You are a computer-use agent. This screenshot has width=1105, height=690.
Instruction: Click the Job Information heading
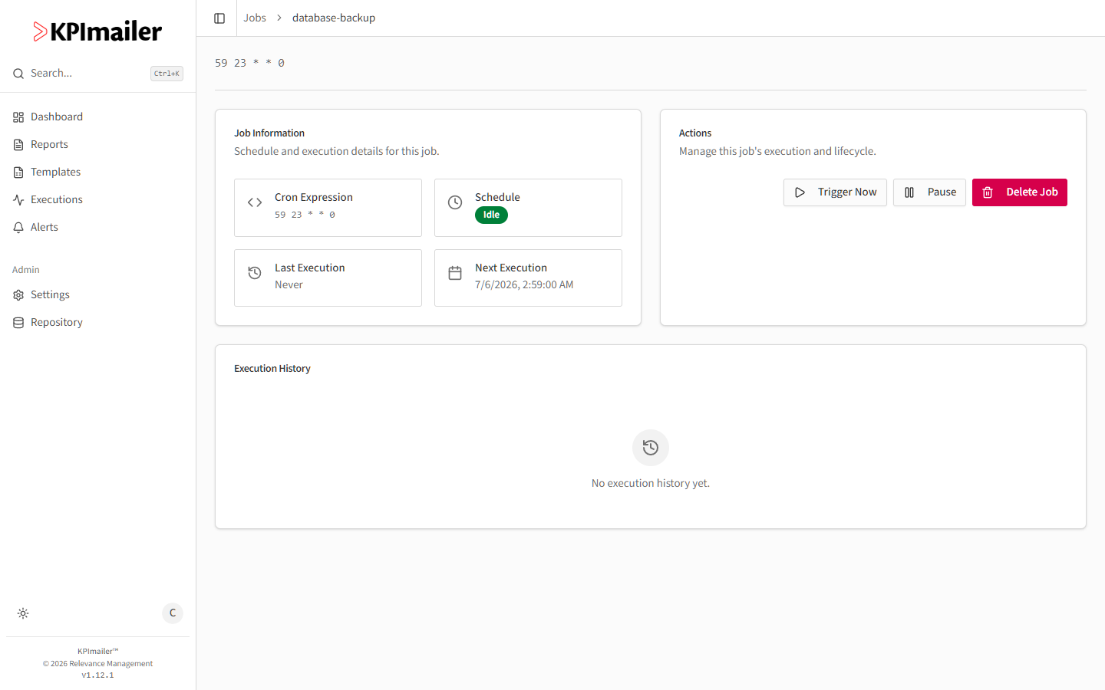[x=269, y=133]
